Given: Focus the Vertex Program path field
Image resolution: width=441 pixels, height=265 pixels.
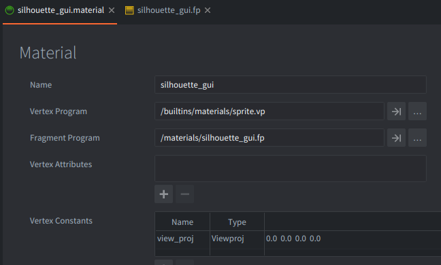Looking at the screenshot, I should (269, 111).
